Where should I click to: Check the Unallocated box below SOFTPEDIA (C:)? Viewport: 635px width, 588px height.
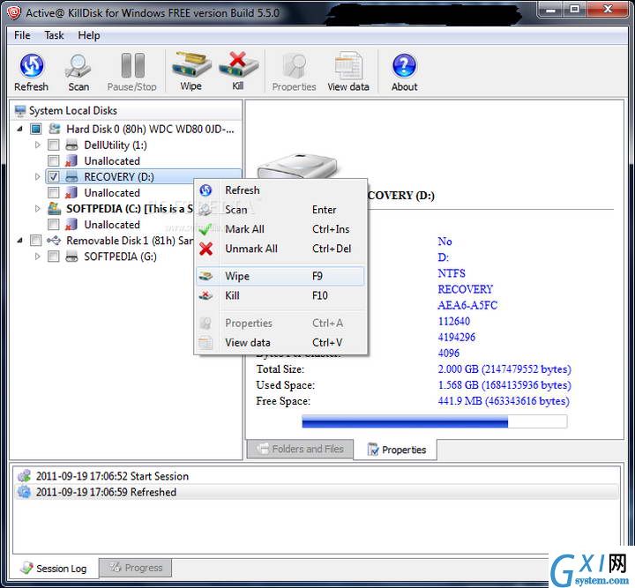point(54,225)
